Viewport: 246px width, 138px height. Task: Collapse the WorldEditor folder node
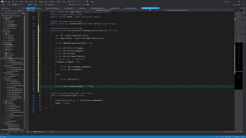pos(6,87)
